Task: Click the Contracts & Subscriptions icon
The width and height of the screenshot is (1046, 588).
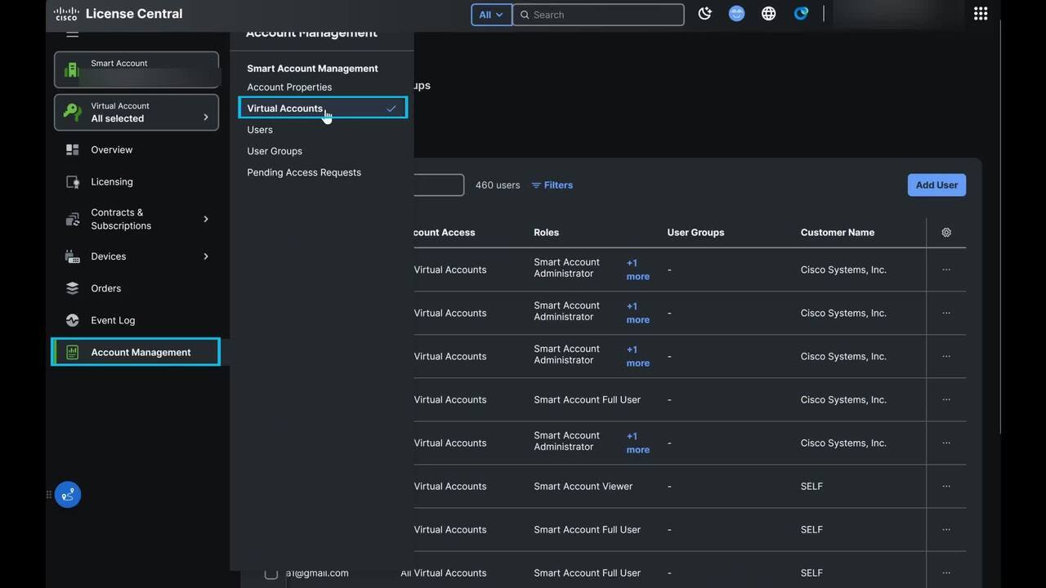Action: (x=72, y=219)
